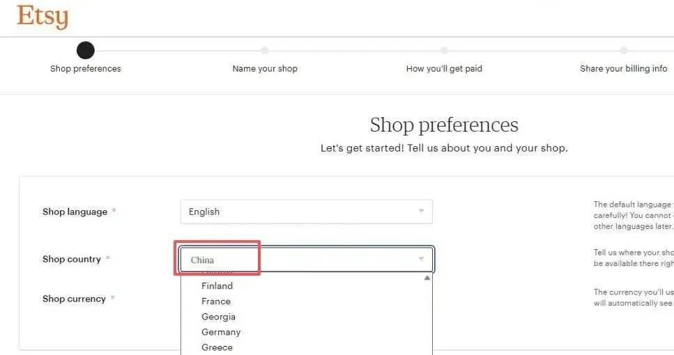
Task: Click the Shop language field label
Action: 75,212
